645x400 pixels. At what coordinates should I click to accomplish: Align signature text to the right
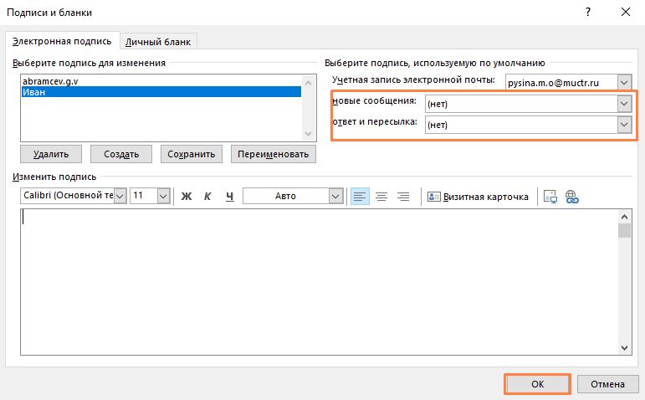(x=403, y=196)
